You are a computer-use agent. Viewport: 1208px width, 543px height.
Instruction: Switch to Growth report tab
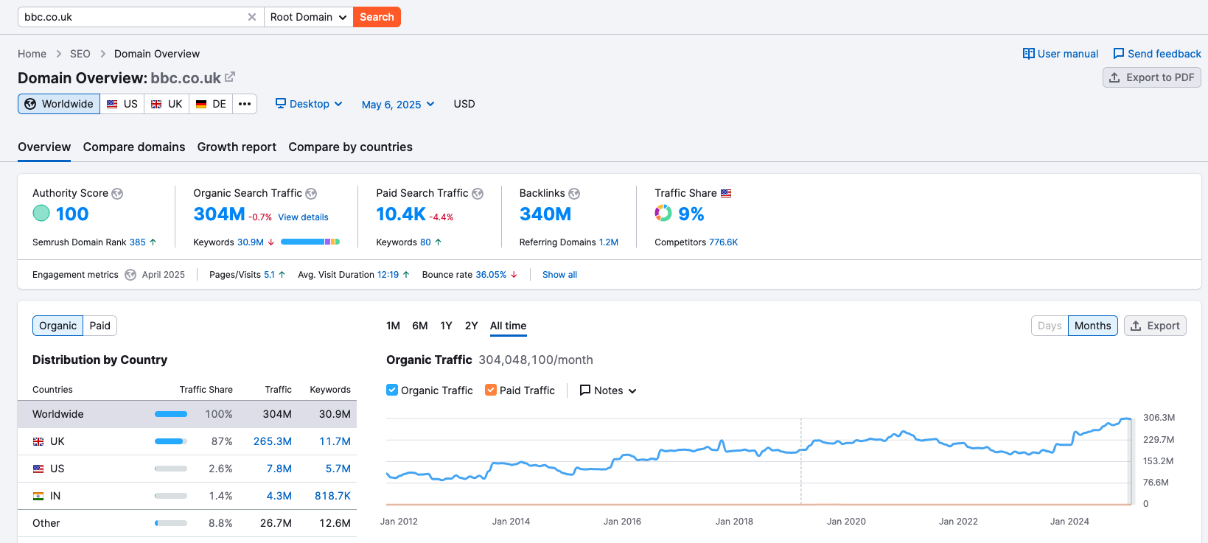tap(237, 147)
